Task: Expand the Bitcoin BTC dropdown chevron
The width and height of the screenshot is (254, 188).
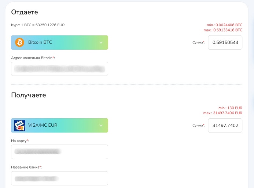Action: pos(101,43)
